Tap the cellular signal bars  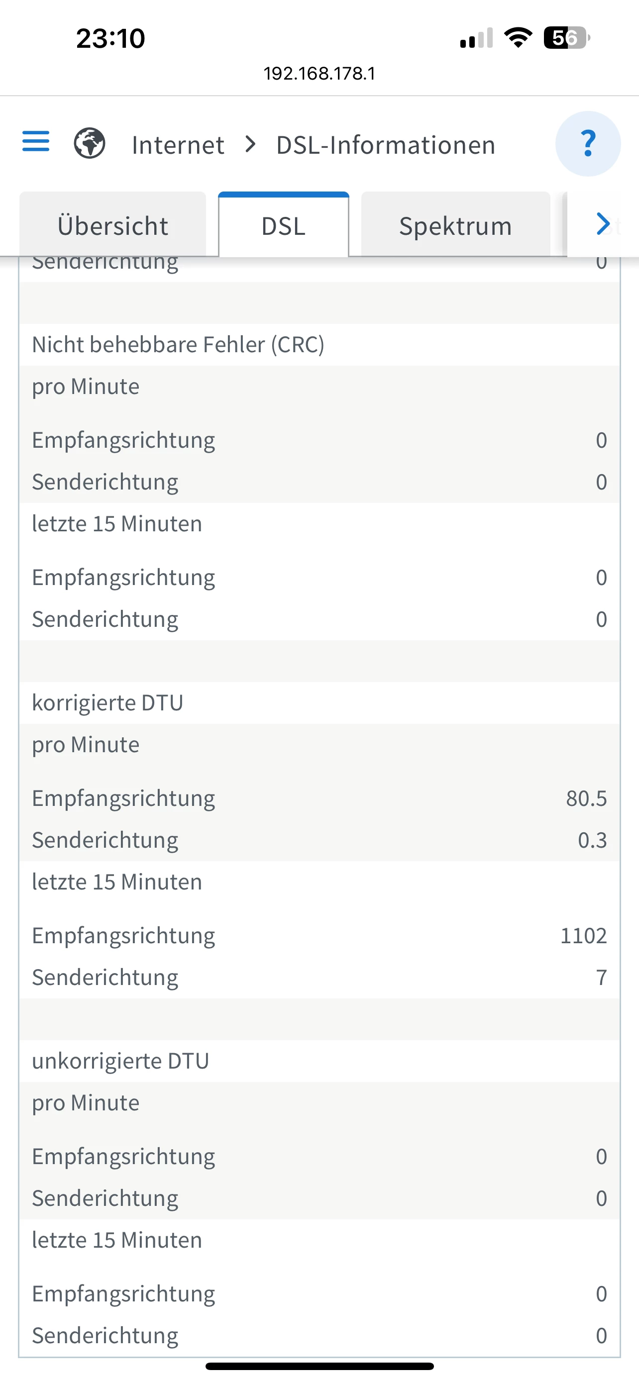(476, 38)
